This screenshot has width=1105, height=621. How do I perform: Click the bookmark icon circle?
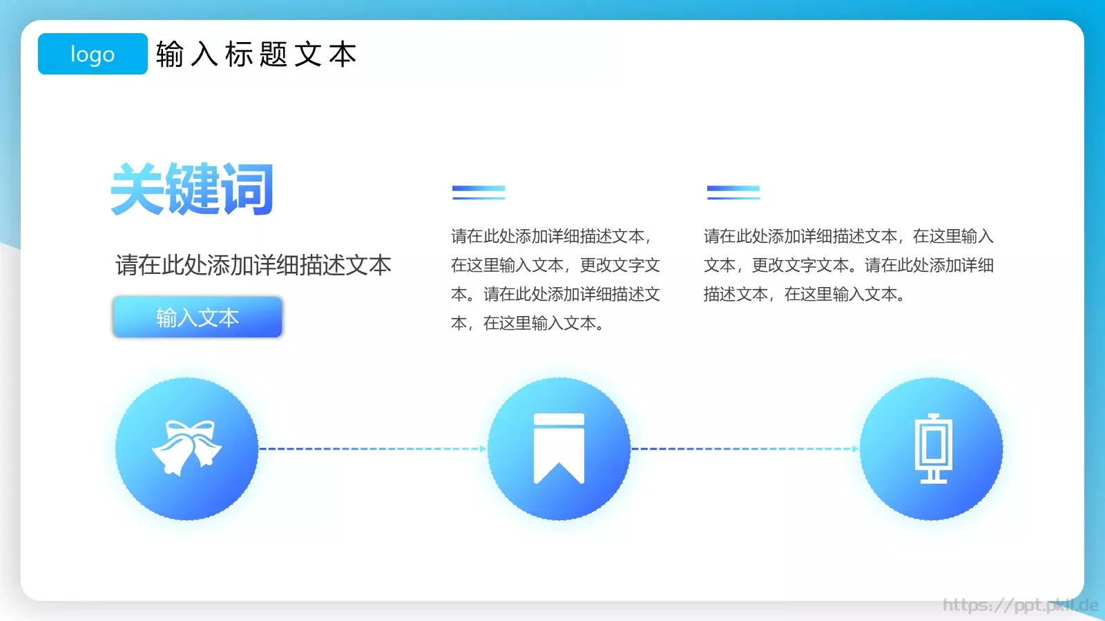559,448
